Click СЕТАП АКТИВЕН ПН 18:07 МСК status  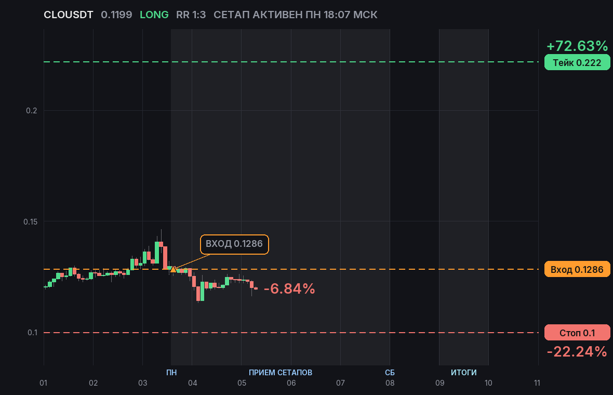click(295, 15)
